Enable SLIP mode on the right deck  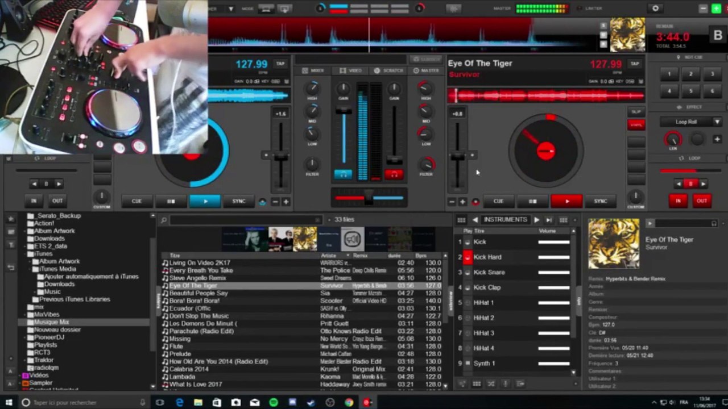coord(636,111)
